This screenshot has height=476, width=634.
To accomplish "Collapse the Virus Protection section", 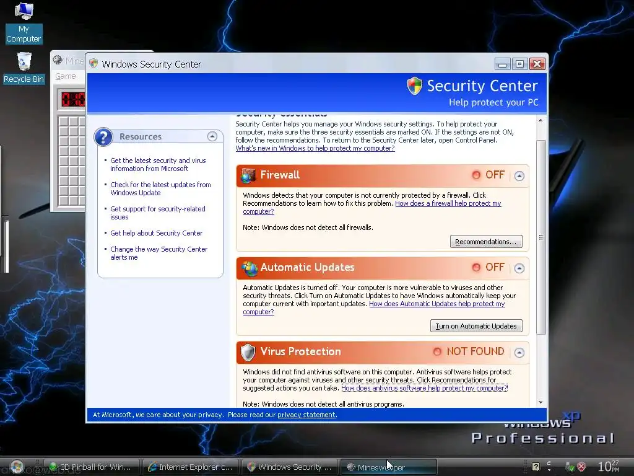I will coord(519,353).
